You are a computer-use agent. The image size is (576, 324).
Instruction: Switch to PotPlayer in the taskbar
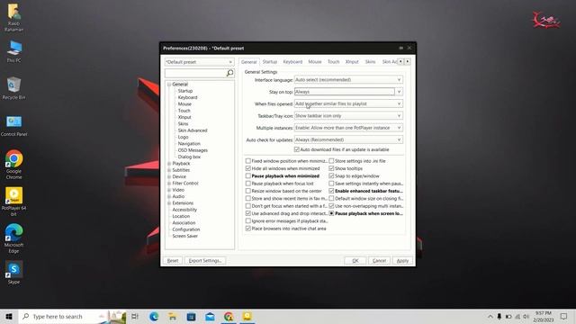tap(247, 316)
